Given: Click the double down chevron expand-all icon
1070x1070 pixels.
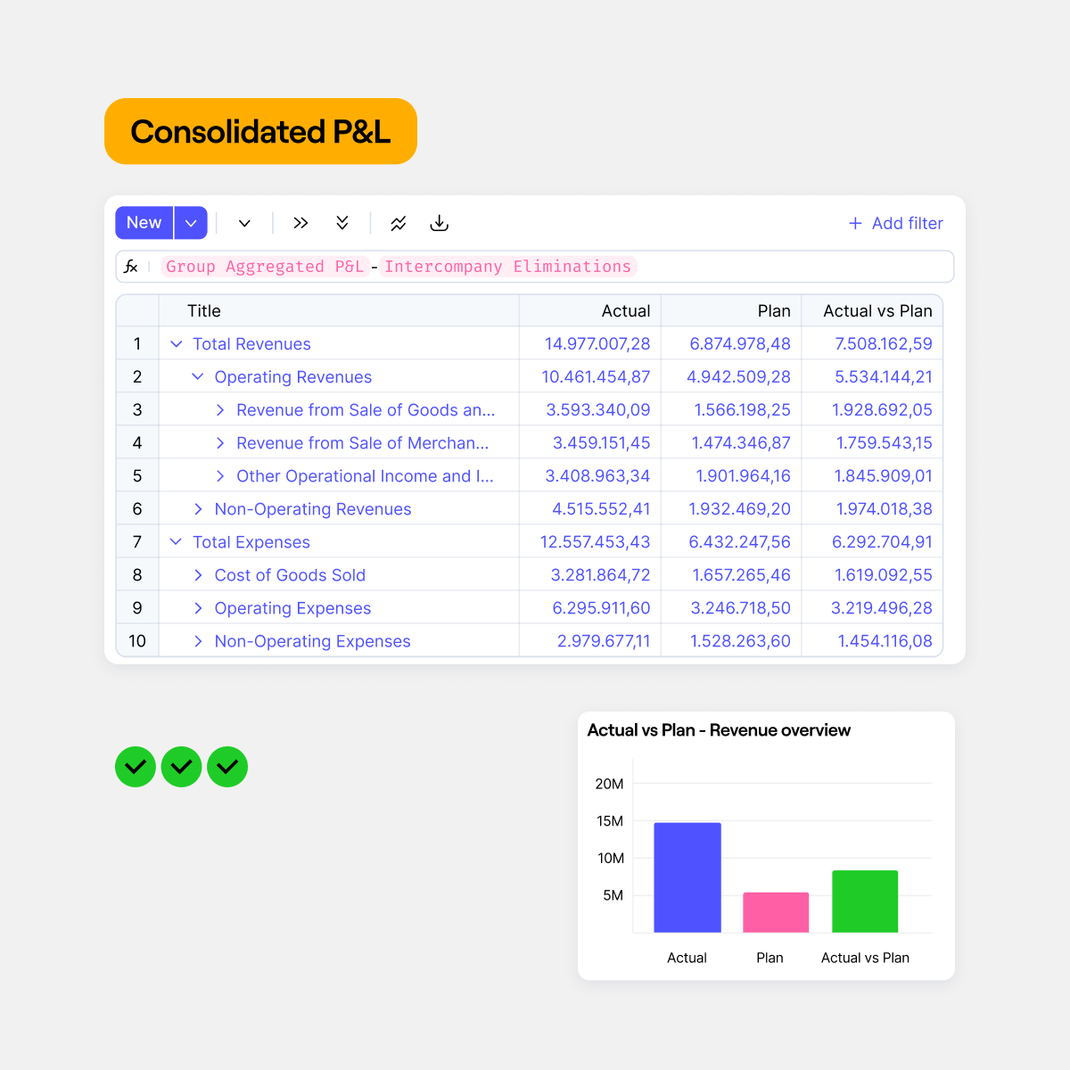Looking at the screenshot, I should (x=342, y=223).
